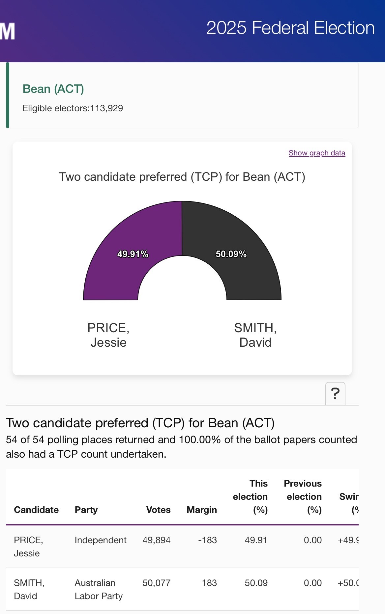This screenshot has height=614, width=385.
Task: Open the Show graph data link
Action: pos(317,153)
